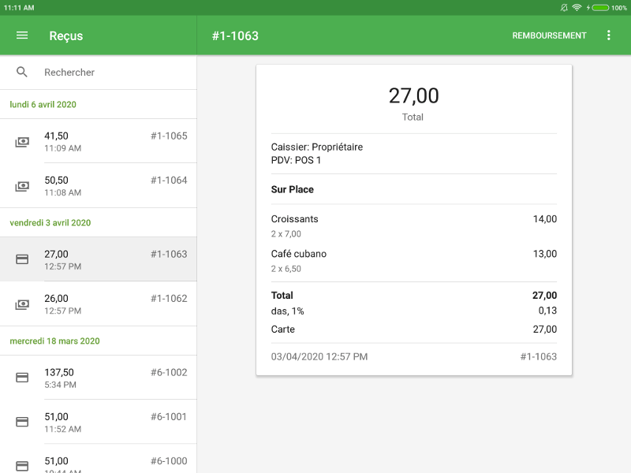The height and width of the screenshot is (473, 631).
Task: Click card icon for receipt #6-1002
Action: coord(22,378)
